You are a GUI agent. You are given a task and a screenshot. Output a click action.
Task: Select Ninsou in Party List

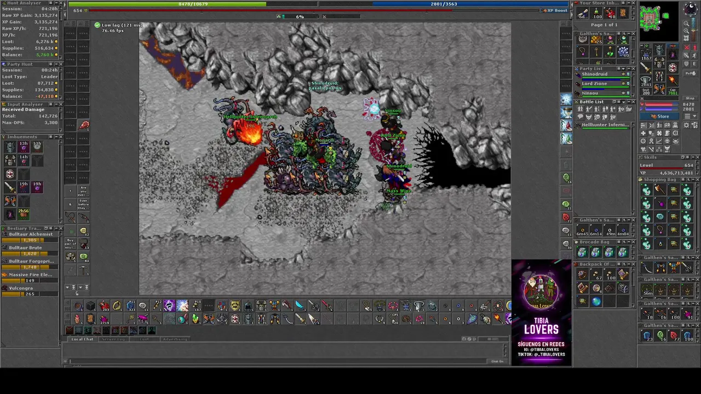pyautogui.click(x=603, y=94)
